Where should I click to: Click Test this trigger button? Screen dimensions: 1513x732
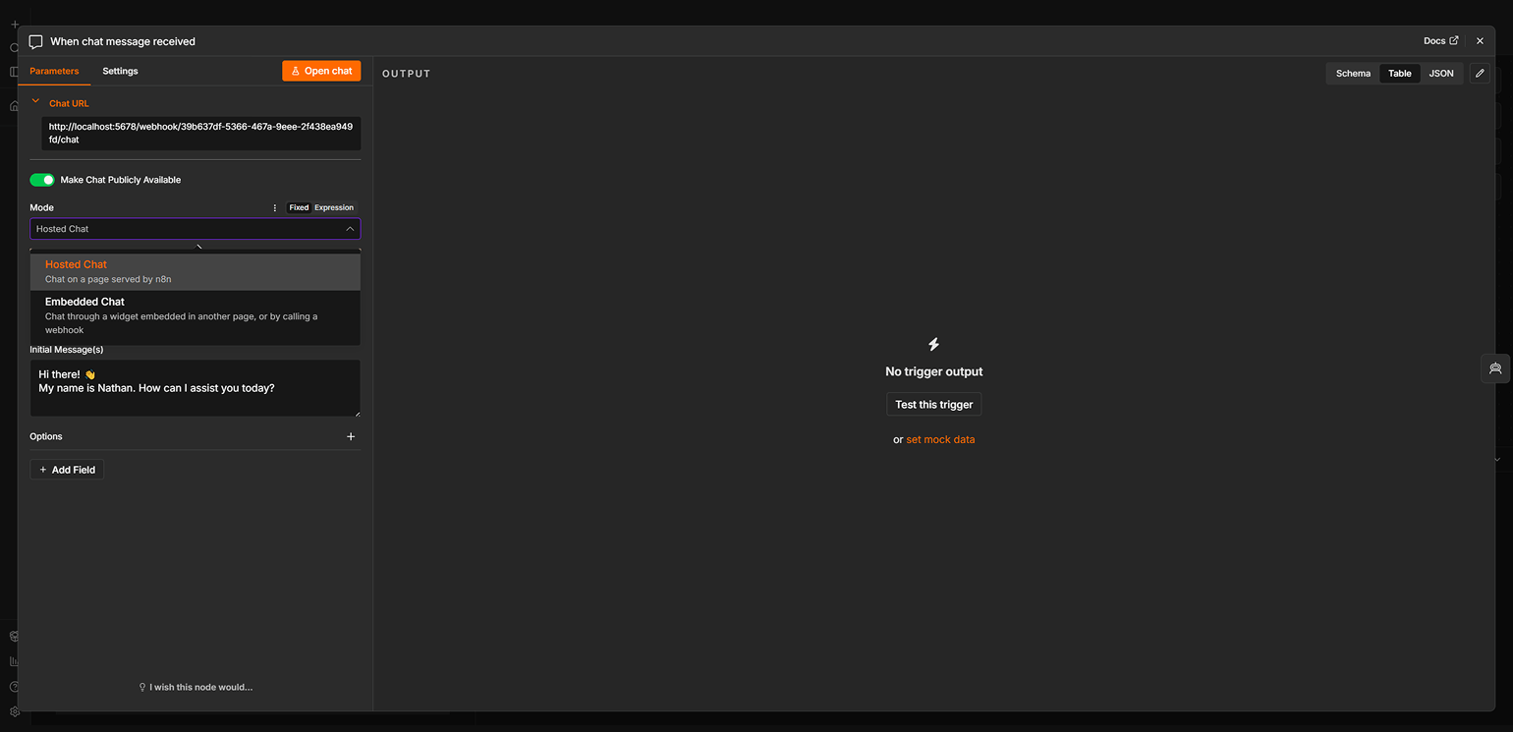[933, 405]
